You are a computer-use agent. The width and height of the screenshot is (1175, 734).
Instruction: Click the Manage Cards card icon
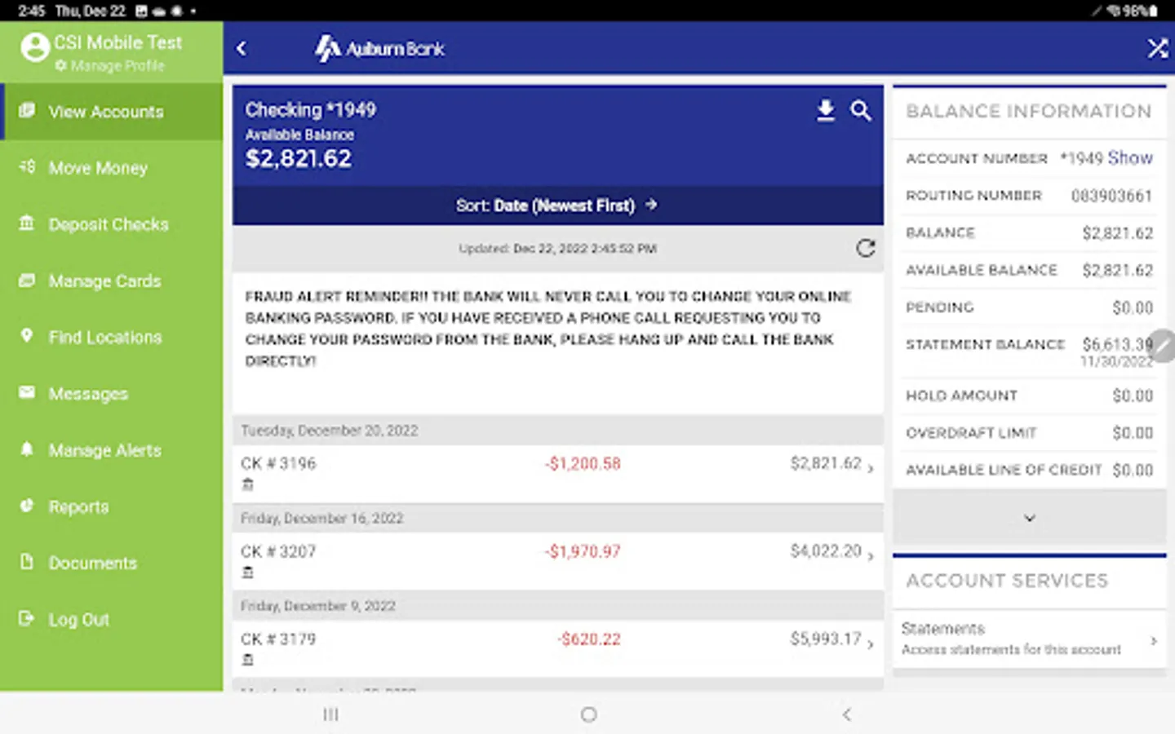[27, 280]
